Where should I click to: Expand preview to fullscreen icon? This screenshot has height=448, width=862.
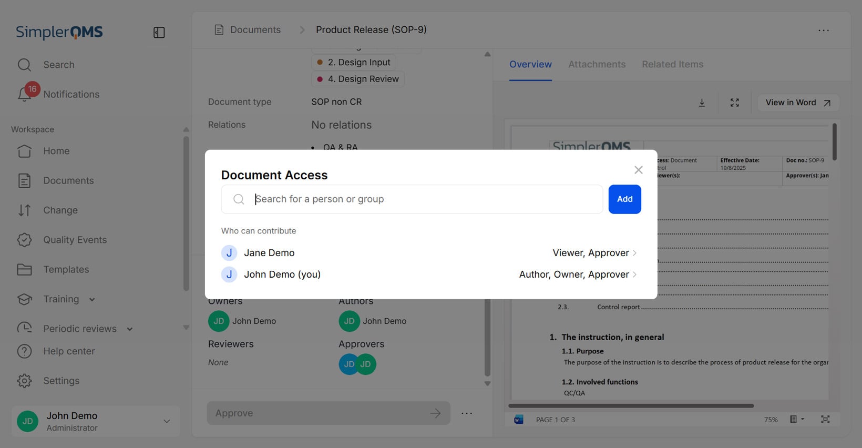click(735, 103)
